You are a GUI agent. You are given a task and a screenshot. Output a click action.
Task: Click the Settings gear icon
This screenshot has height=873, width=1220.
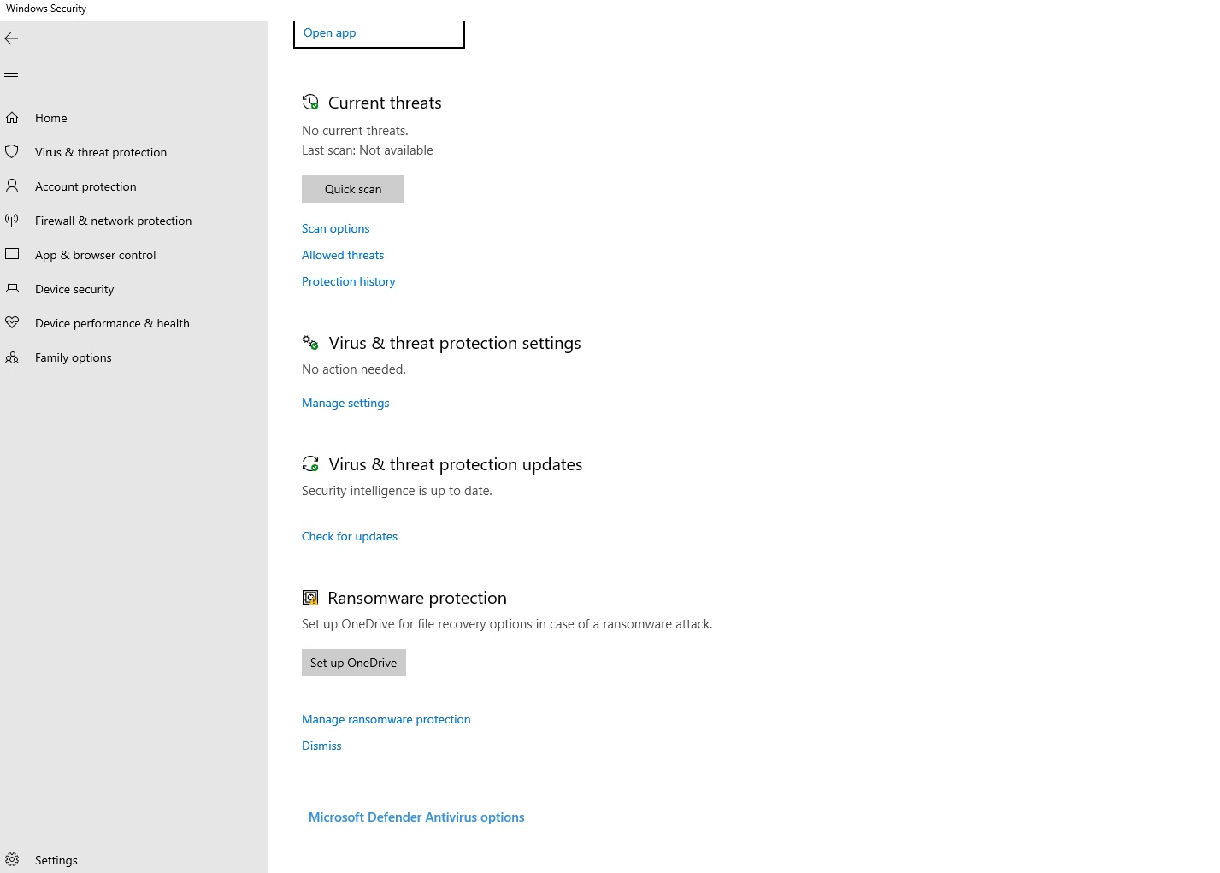tap(12, 860)
